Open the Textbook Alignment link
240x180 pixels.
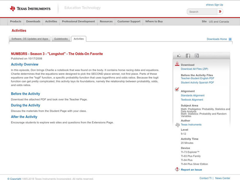(192, 100)
